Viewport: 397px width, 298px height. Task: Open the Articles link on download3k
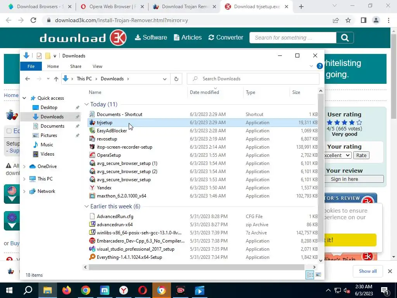[188, 38]
